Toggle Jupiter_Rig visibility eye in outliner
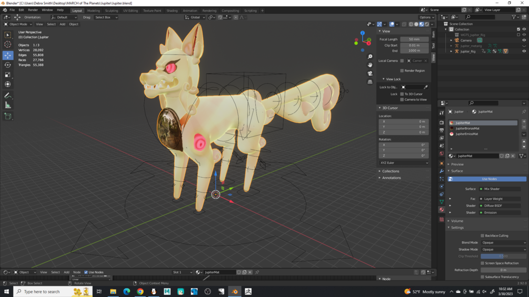 pos(524,51)
